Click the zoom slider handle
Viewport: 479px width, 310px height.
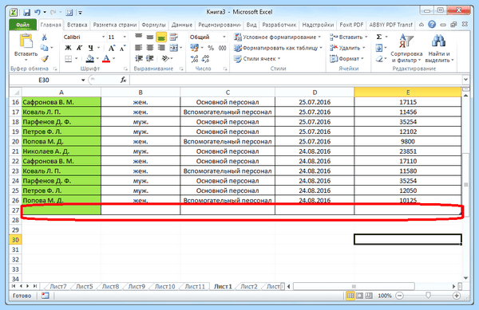click(428, 296)
